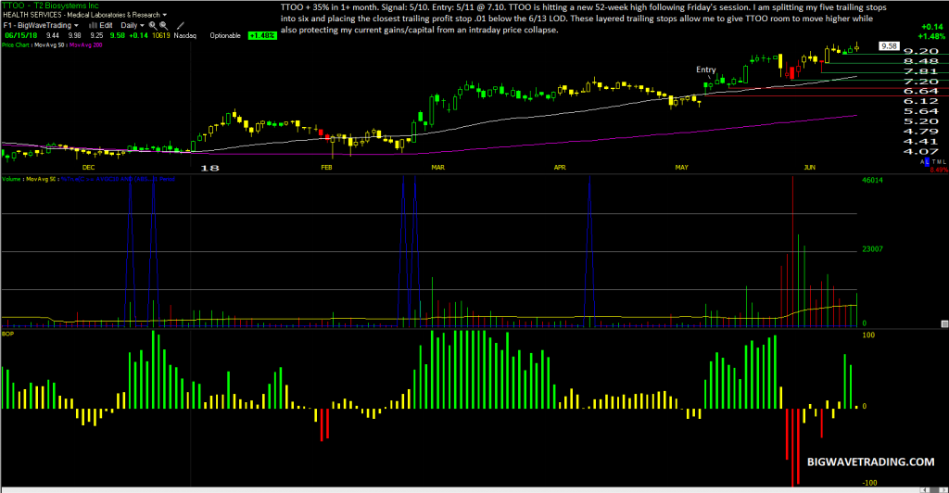The height and width of the screenshot is (493, 949).
Task: Open the Price Chart indicator label
Action: click(15, 44)
